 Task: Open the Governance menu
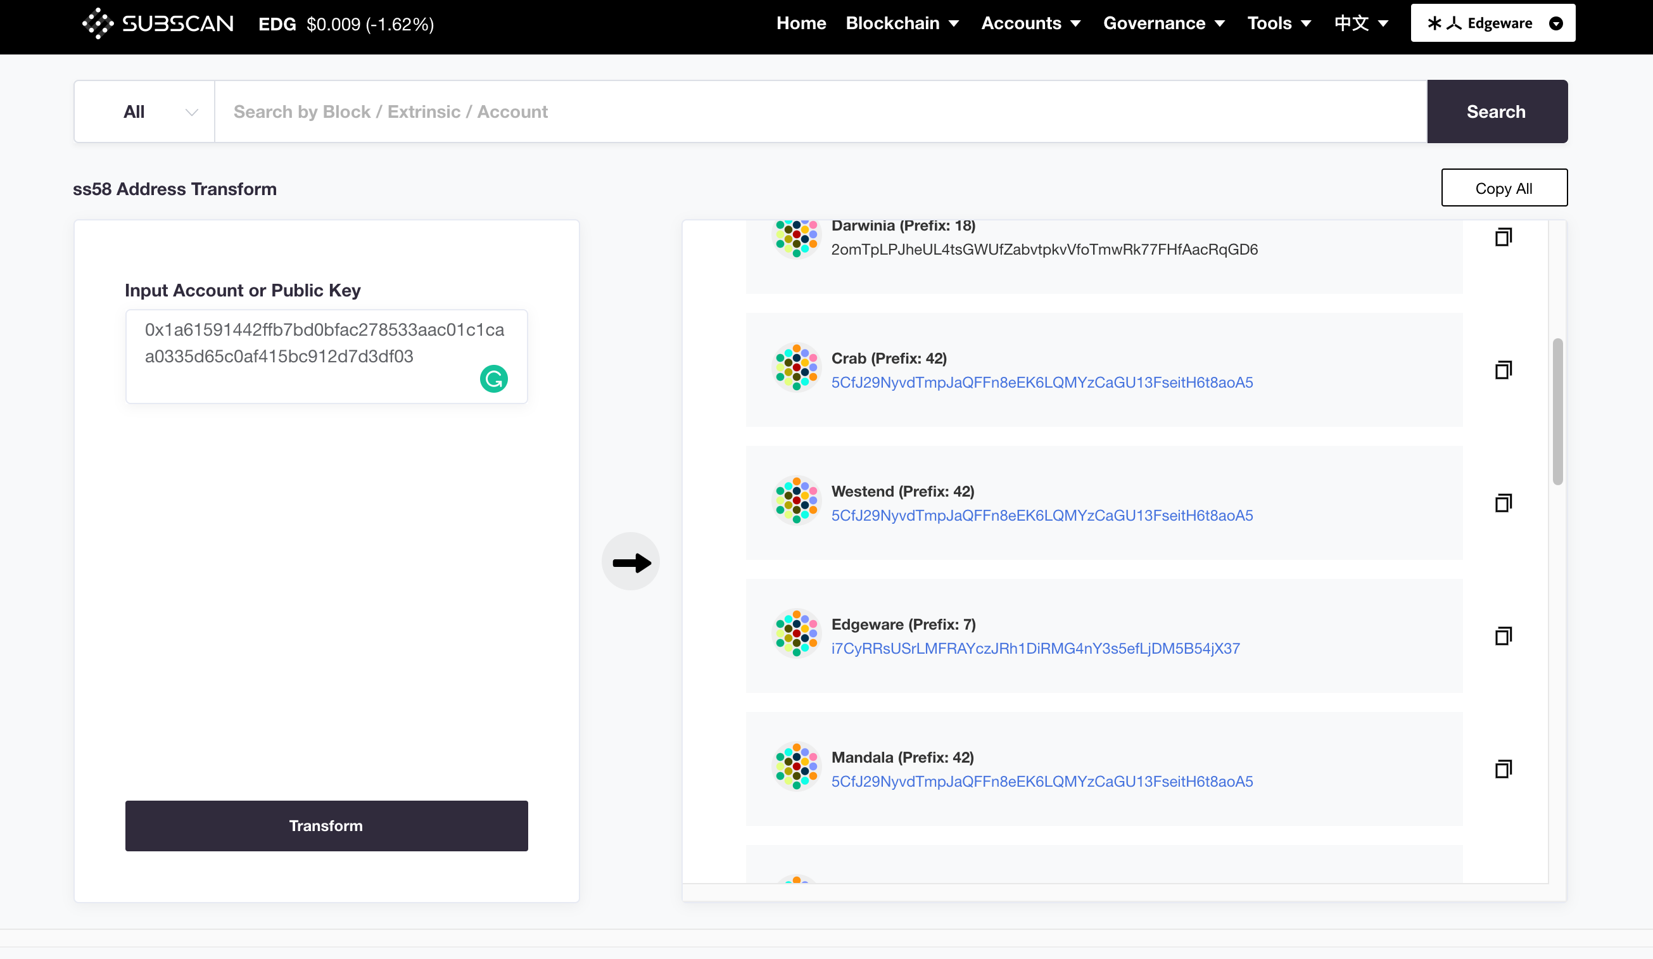[x=1163, y=23]
